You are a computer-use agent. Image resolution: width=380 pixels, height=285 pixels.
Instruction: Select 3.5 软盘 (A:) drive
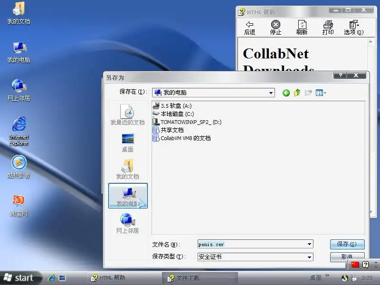[x=172, y=106]
